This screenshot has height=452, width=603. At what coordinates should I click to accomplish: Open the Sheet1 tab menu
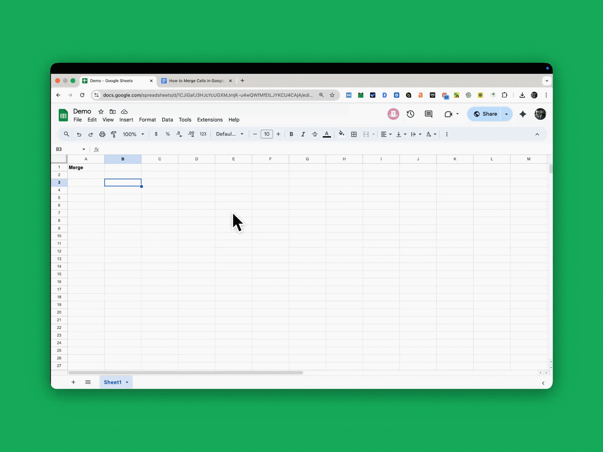click(127, 382)
